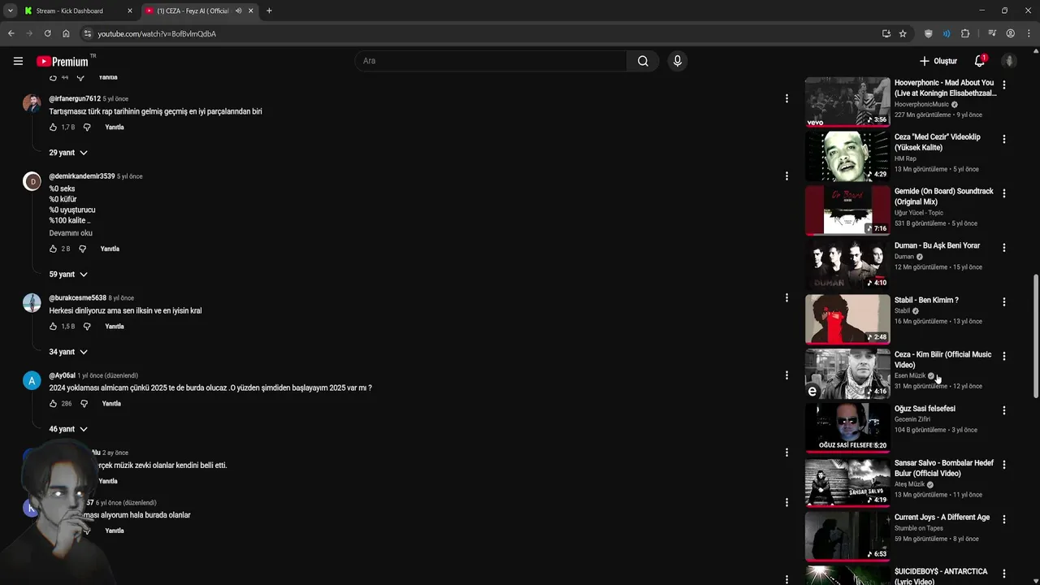Dislike the comment by @burakcesme5638

(87, 327)
